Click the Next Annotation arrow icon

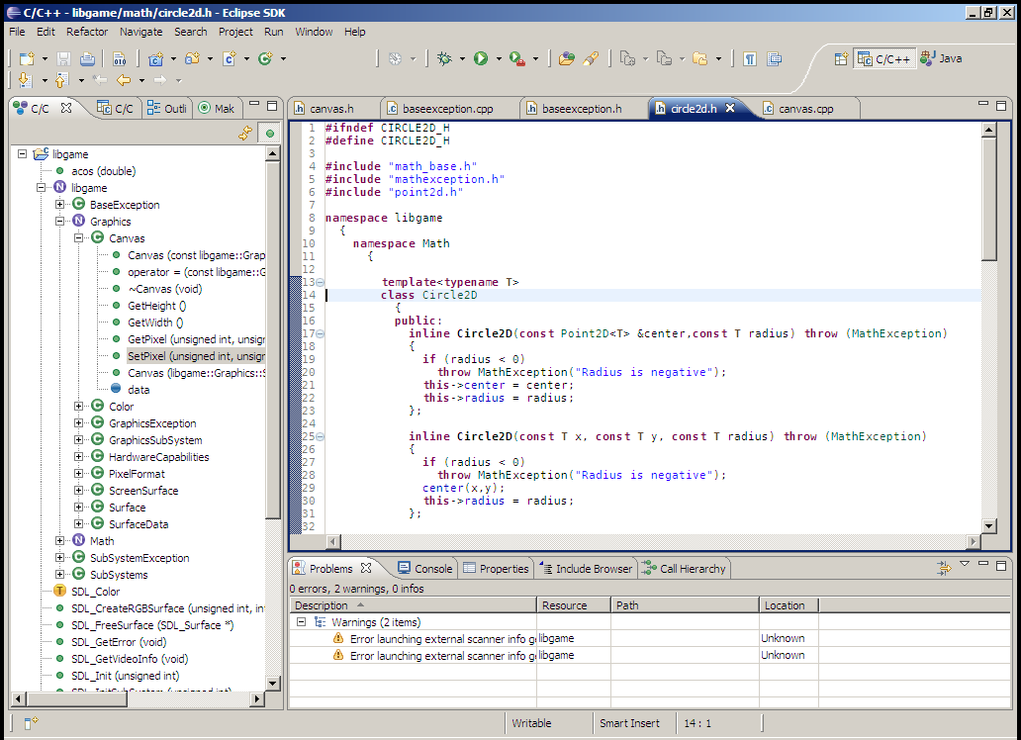[25, 80]
